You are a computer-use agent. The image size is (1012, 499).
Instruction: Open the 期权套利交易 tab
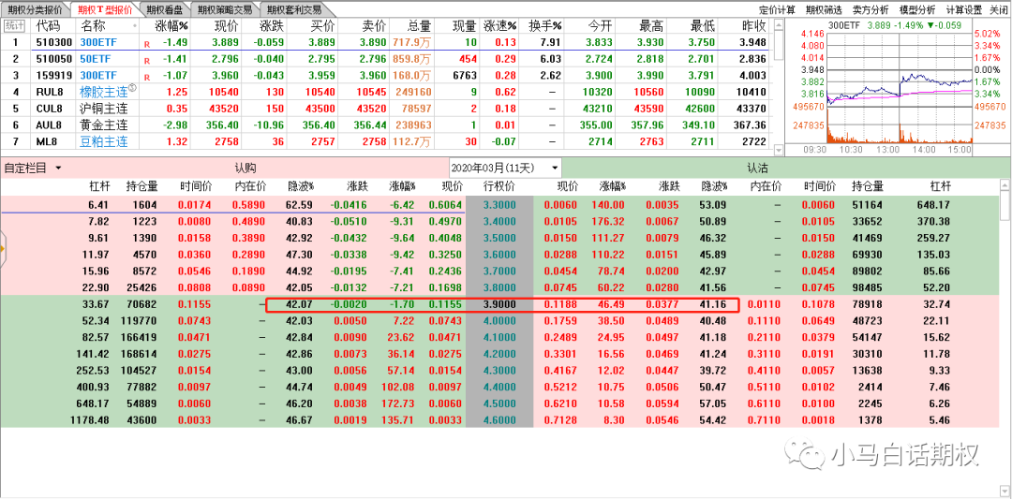pos(293,9)
